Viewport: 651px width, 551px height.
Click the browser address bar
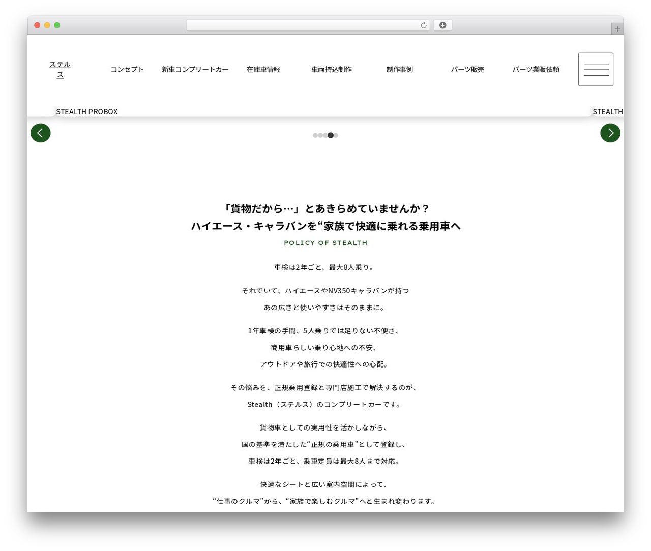pos(308,25)
